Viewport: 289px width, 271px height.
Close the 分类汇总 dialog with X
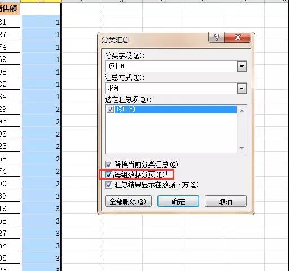238,37
